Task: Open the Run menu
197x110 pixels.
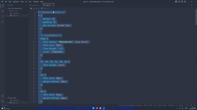Action: [x=30, y=2]
